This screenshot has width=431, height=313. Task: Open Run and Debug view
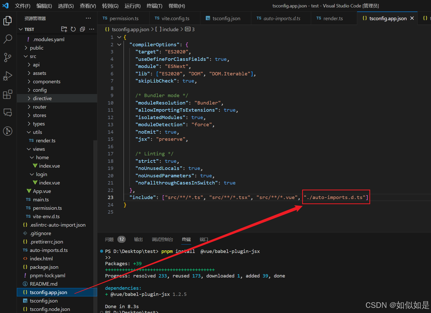tap(8, 76)
